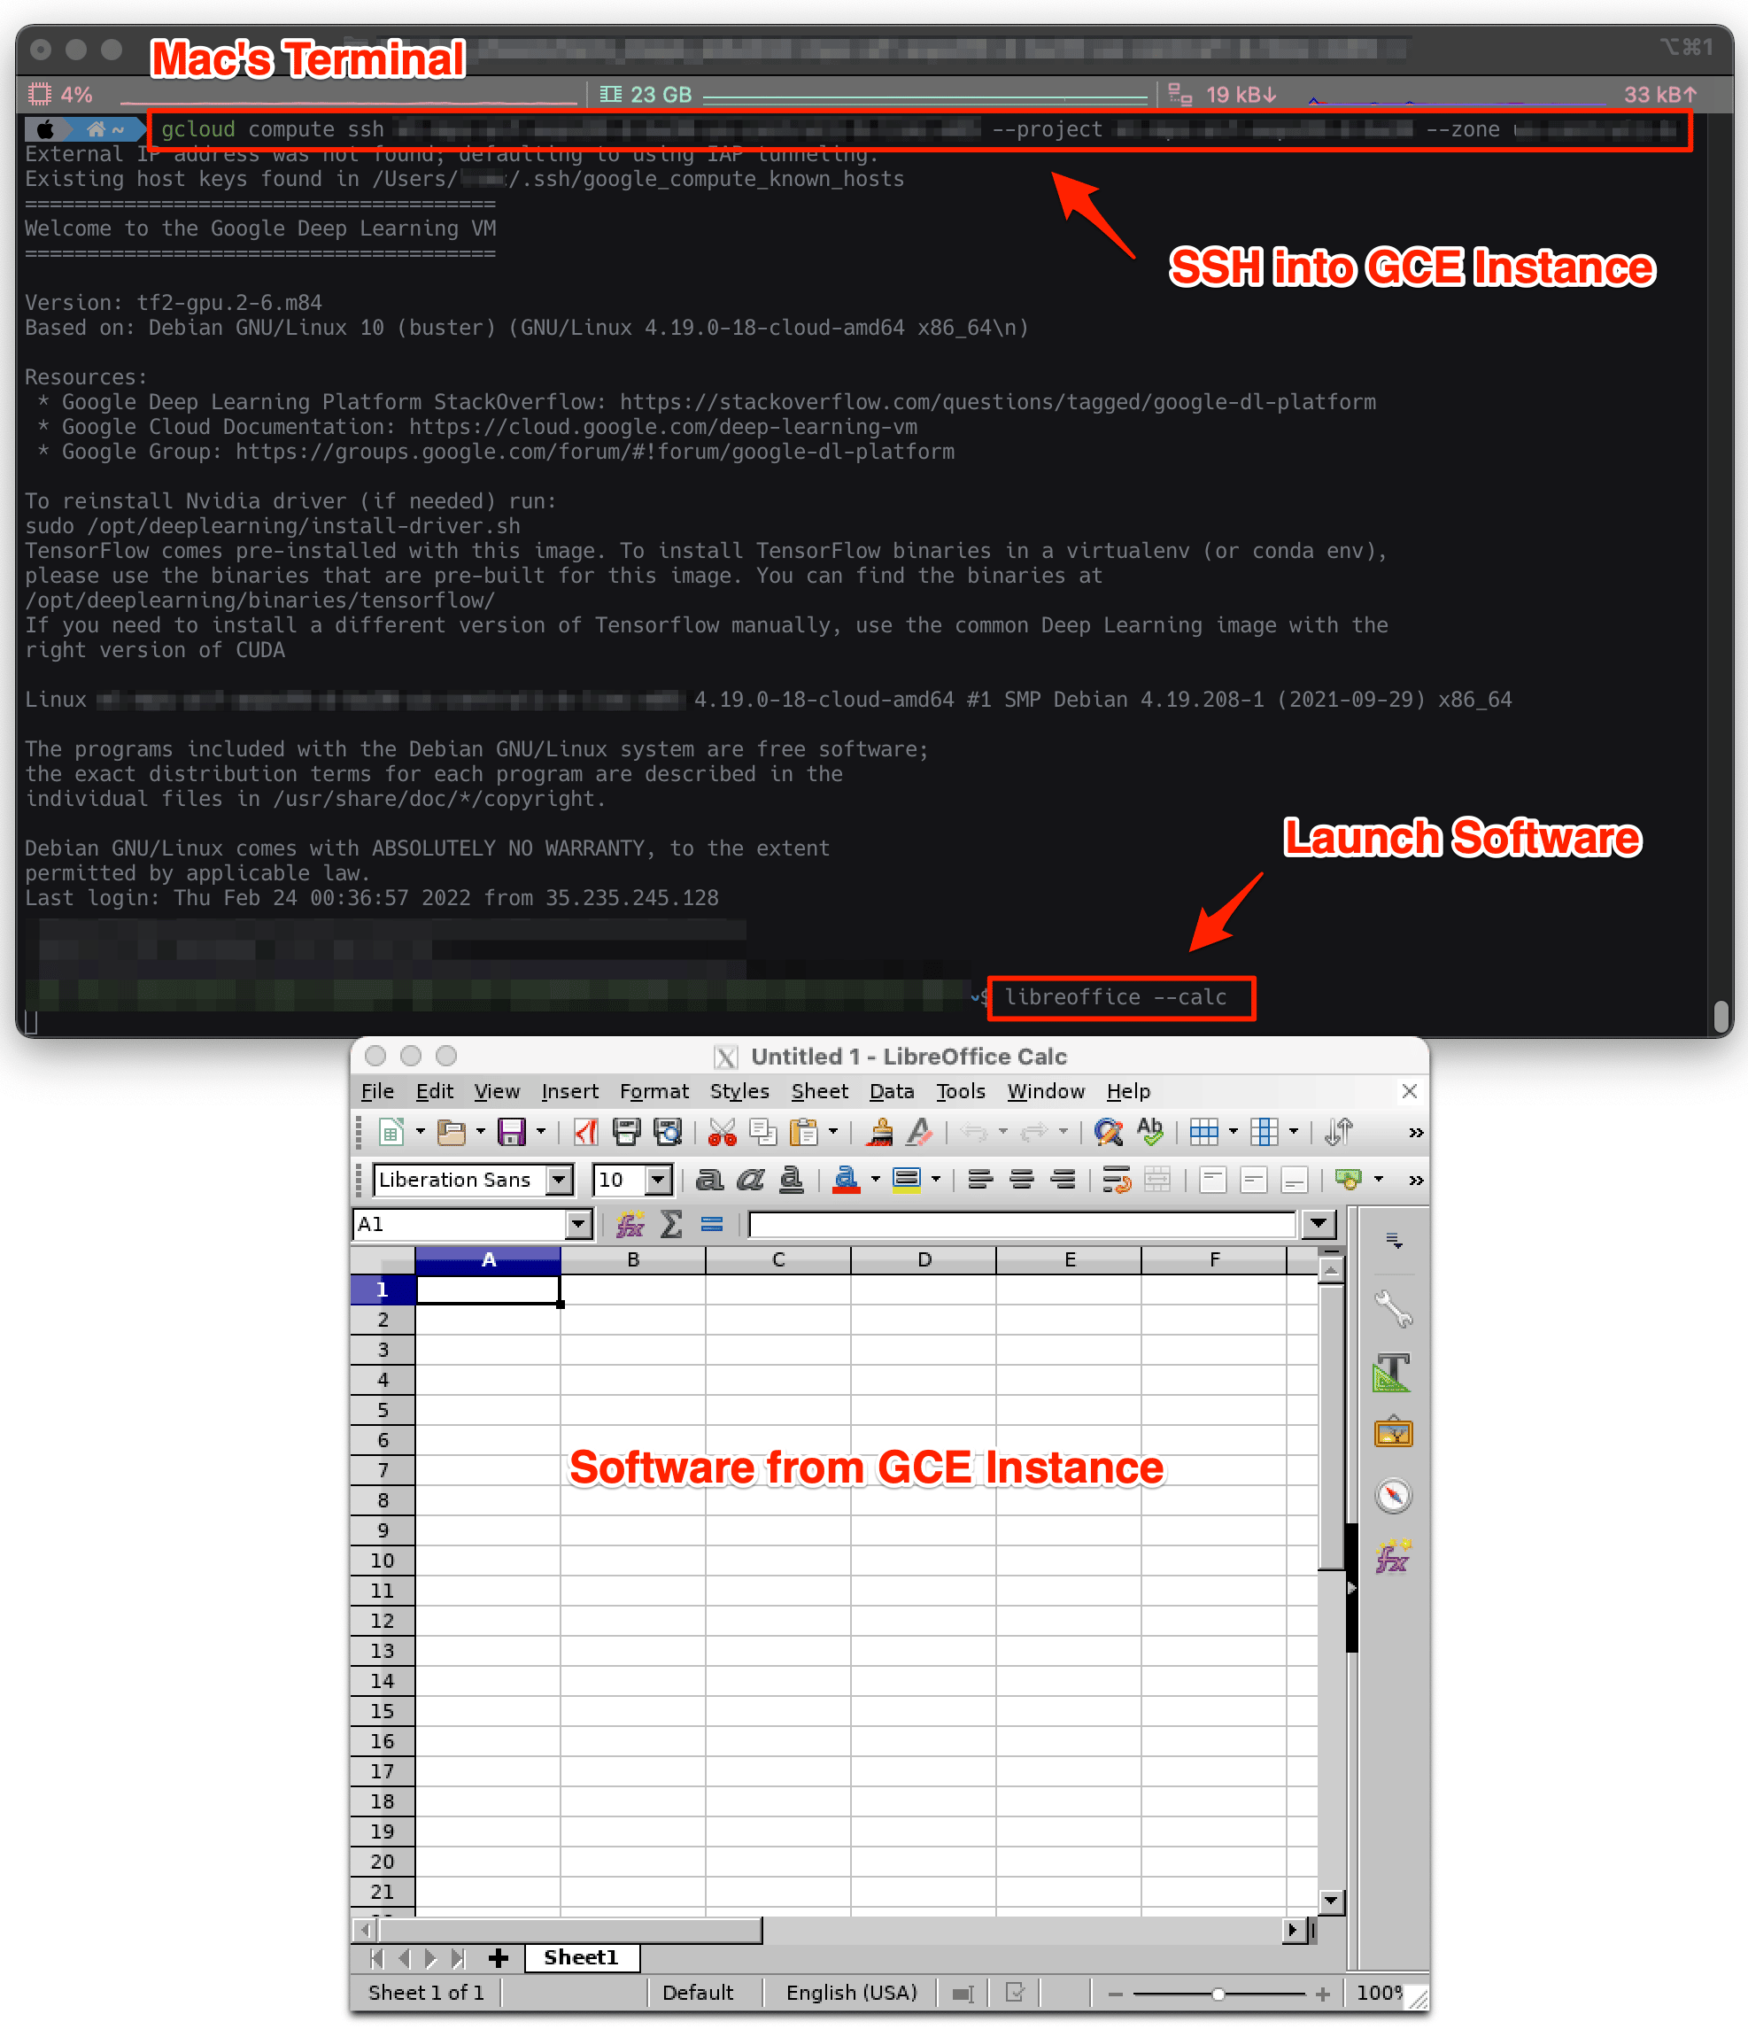Open the Name Box dropdown arrow
This screenshot has height=2037, width=1748.
(578, 1224)
